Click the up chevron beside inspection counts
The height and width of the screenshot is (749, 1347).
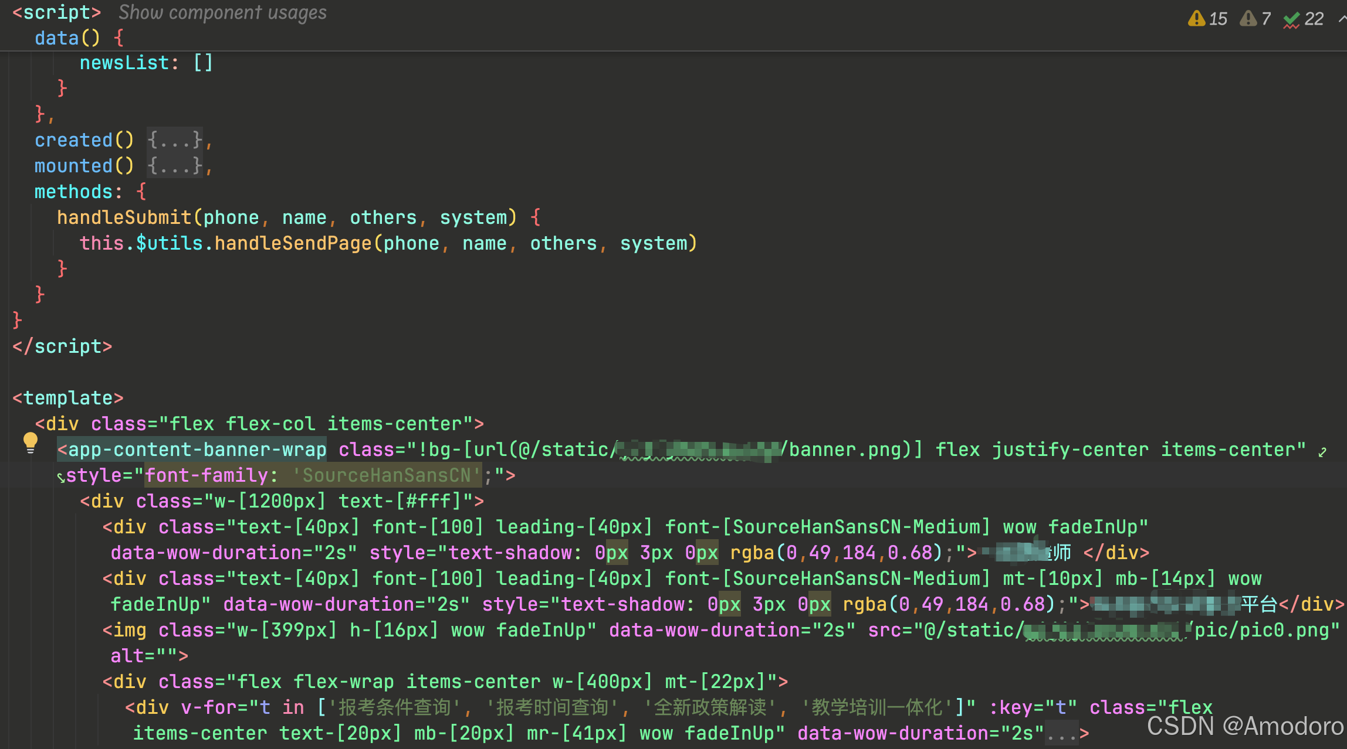tap(1342, 19)
